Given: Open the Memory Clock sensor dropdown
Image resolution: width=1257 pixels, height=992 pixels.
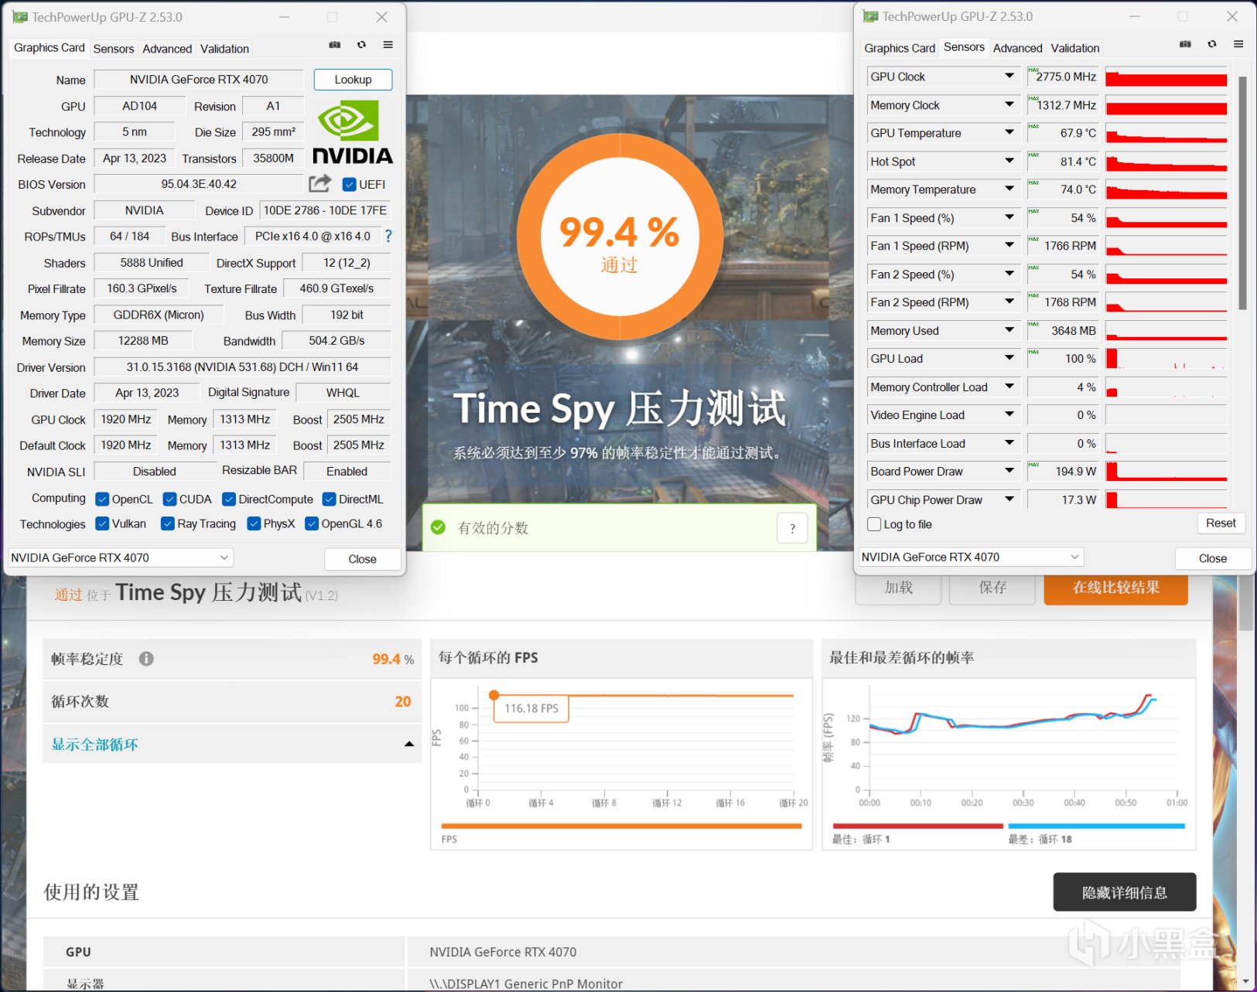Looking at the screenshot, I should (x=1009, y=104).
